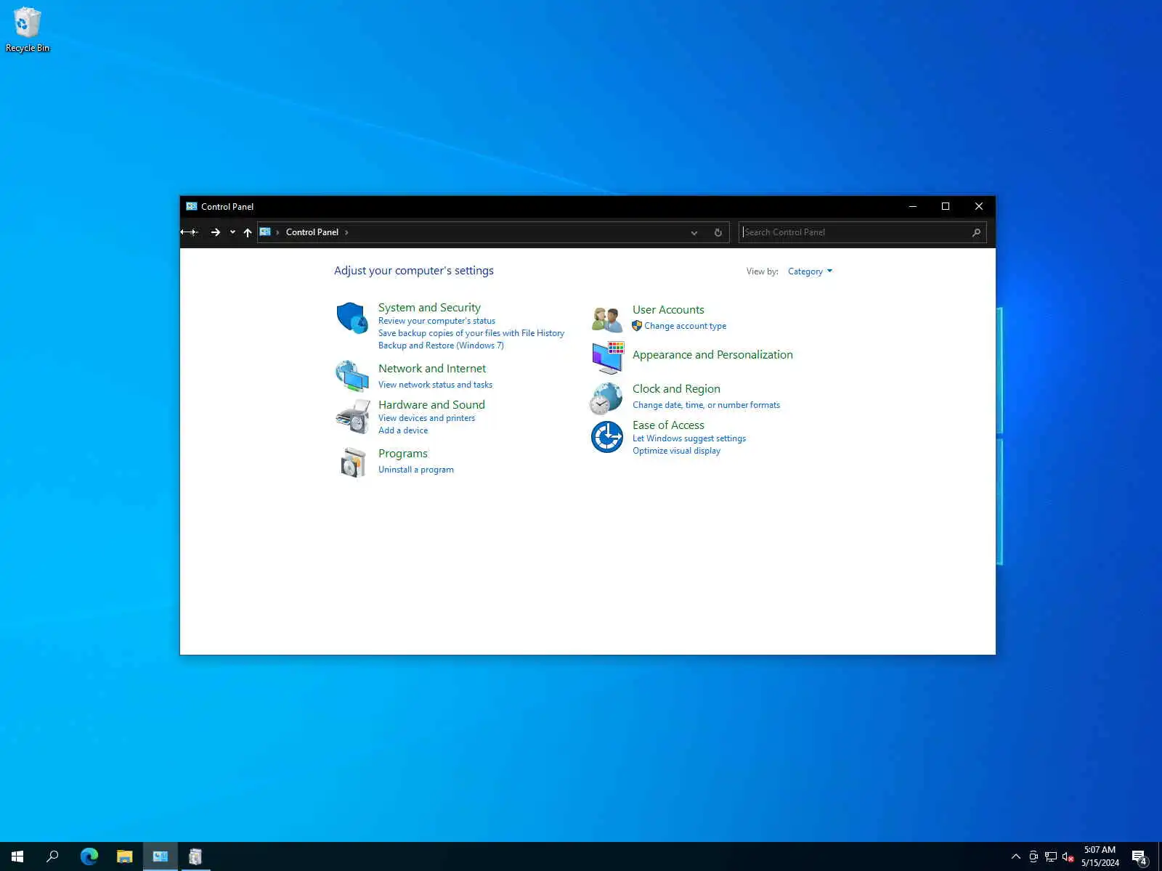
Task: Open Clock and Region category
Action: point(676,389)
